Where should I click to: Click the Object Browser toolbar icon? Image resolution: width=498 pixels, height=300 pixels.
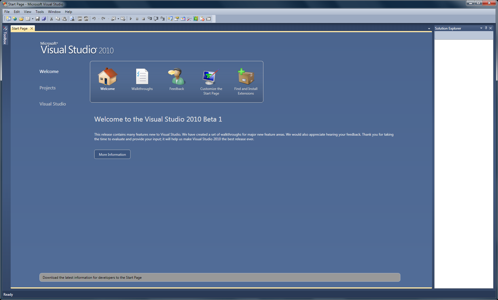pos(183,19)
